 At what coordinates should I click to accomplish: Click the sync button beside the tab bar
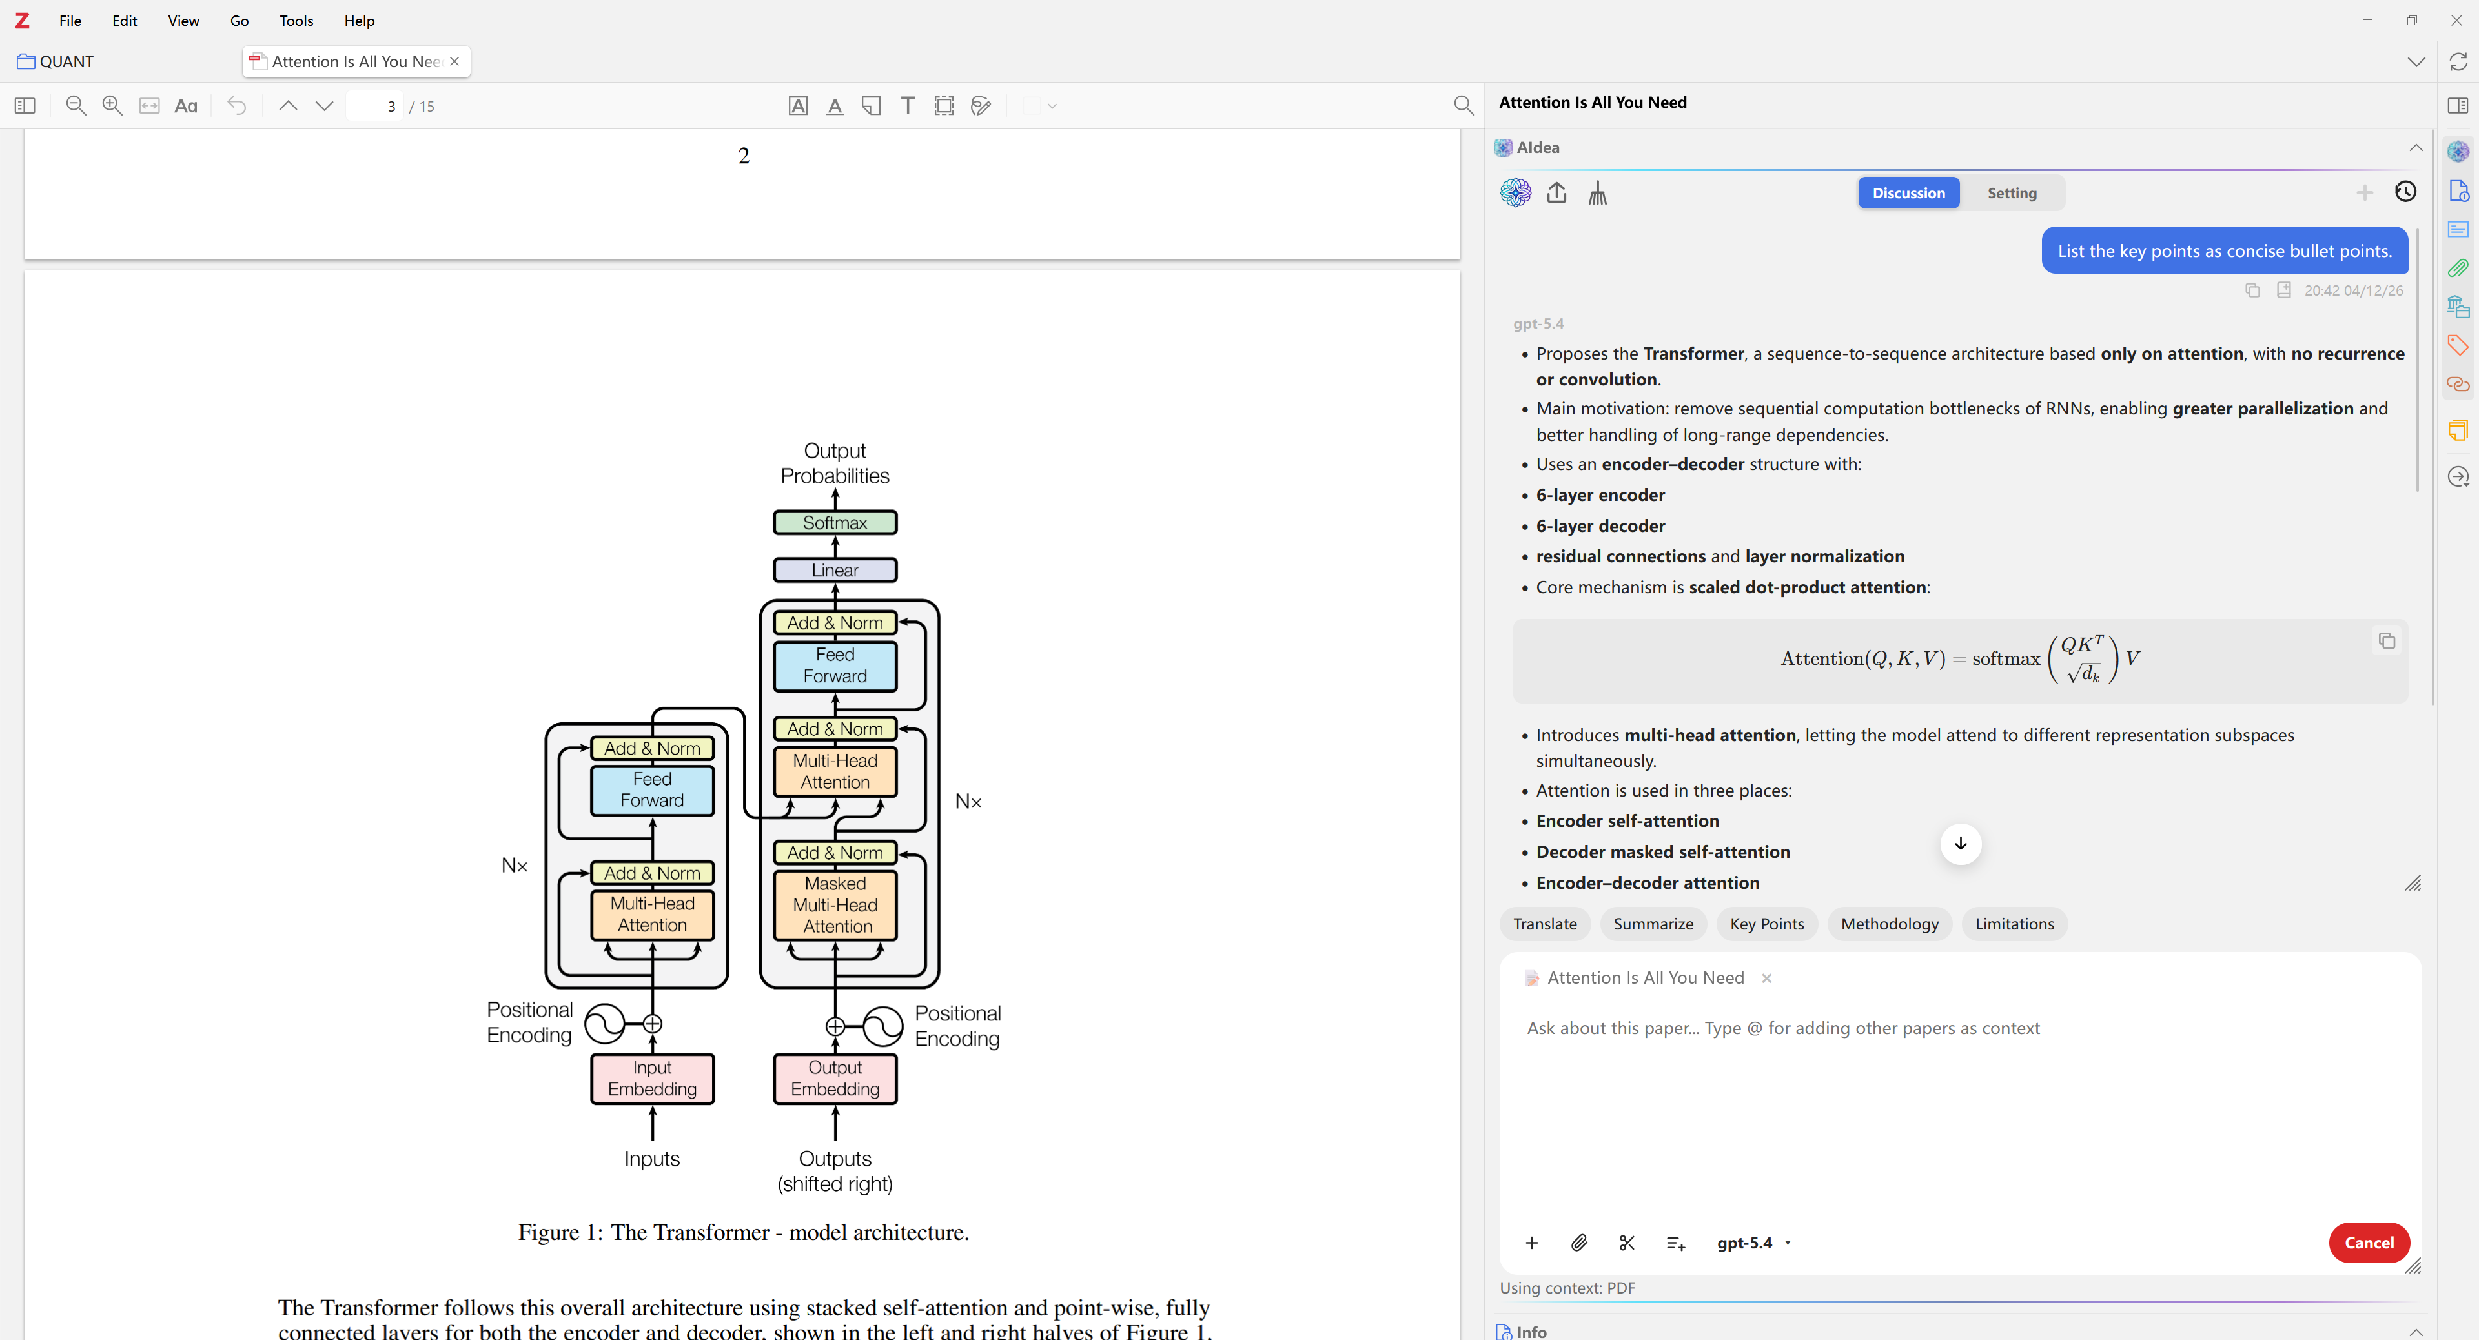(2458, 61)
